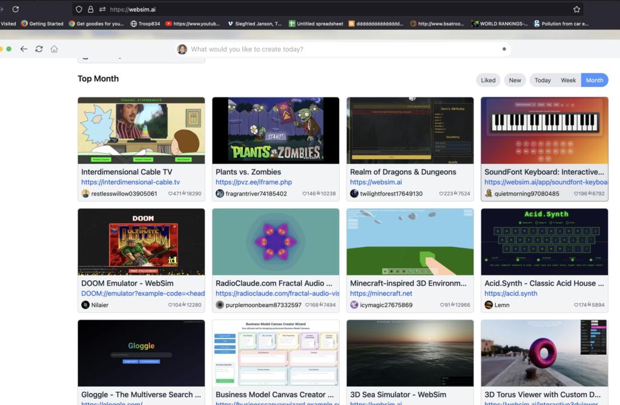Viewport: 620px width, 405px height.
Task: Click the WebSim profile avatar beside the create prompt
Action: click(x=182, y=48)
